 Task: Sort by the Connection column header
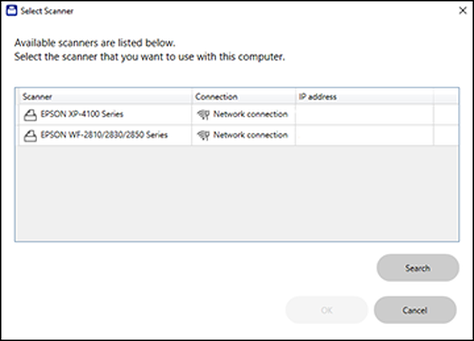pos(243,97)
